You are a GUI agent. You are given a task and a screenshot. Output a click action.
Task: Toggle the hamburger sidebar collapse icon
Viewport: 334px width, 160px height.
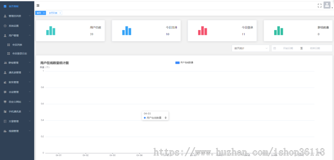pyautogui.click(x=38, y=6)
